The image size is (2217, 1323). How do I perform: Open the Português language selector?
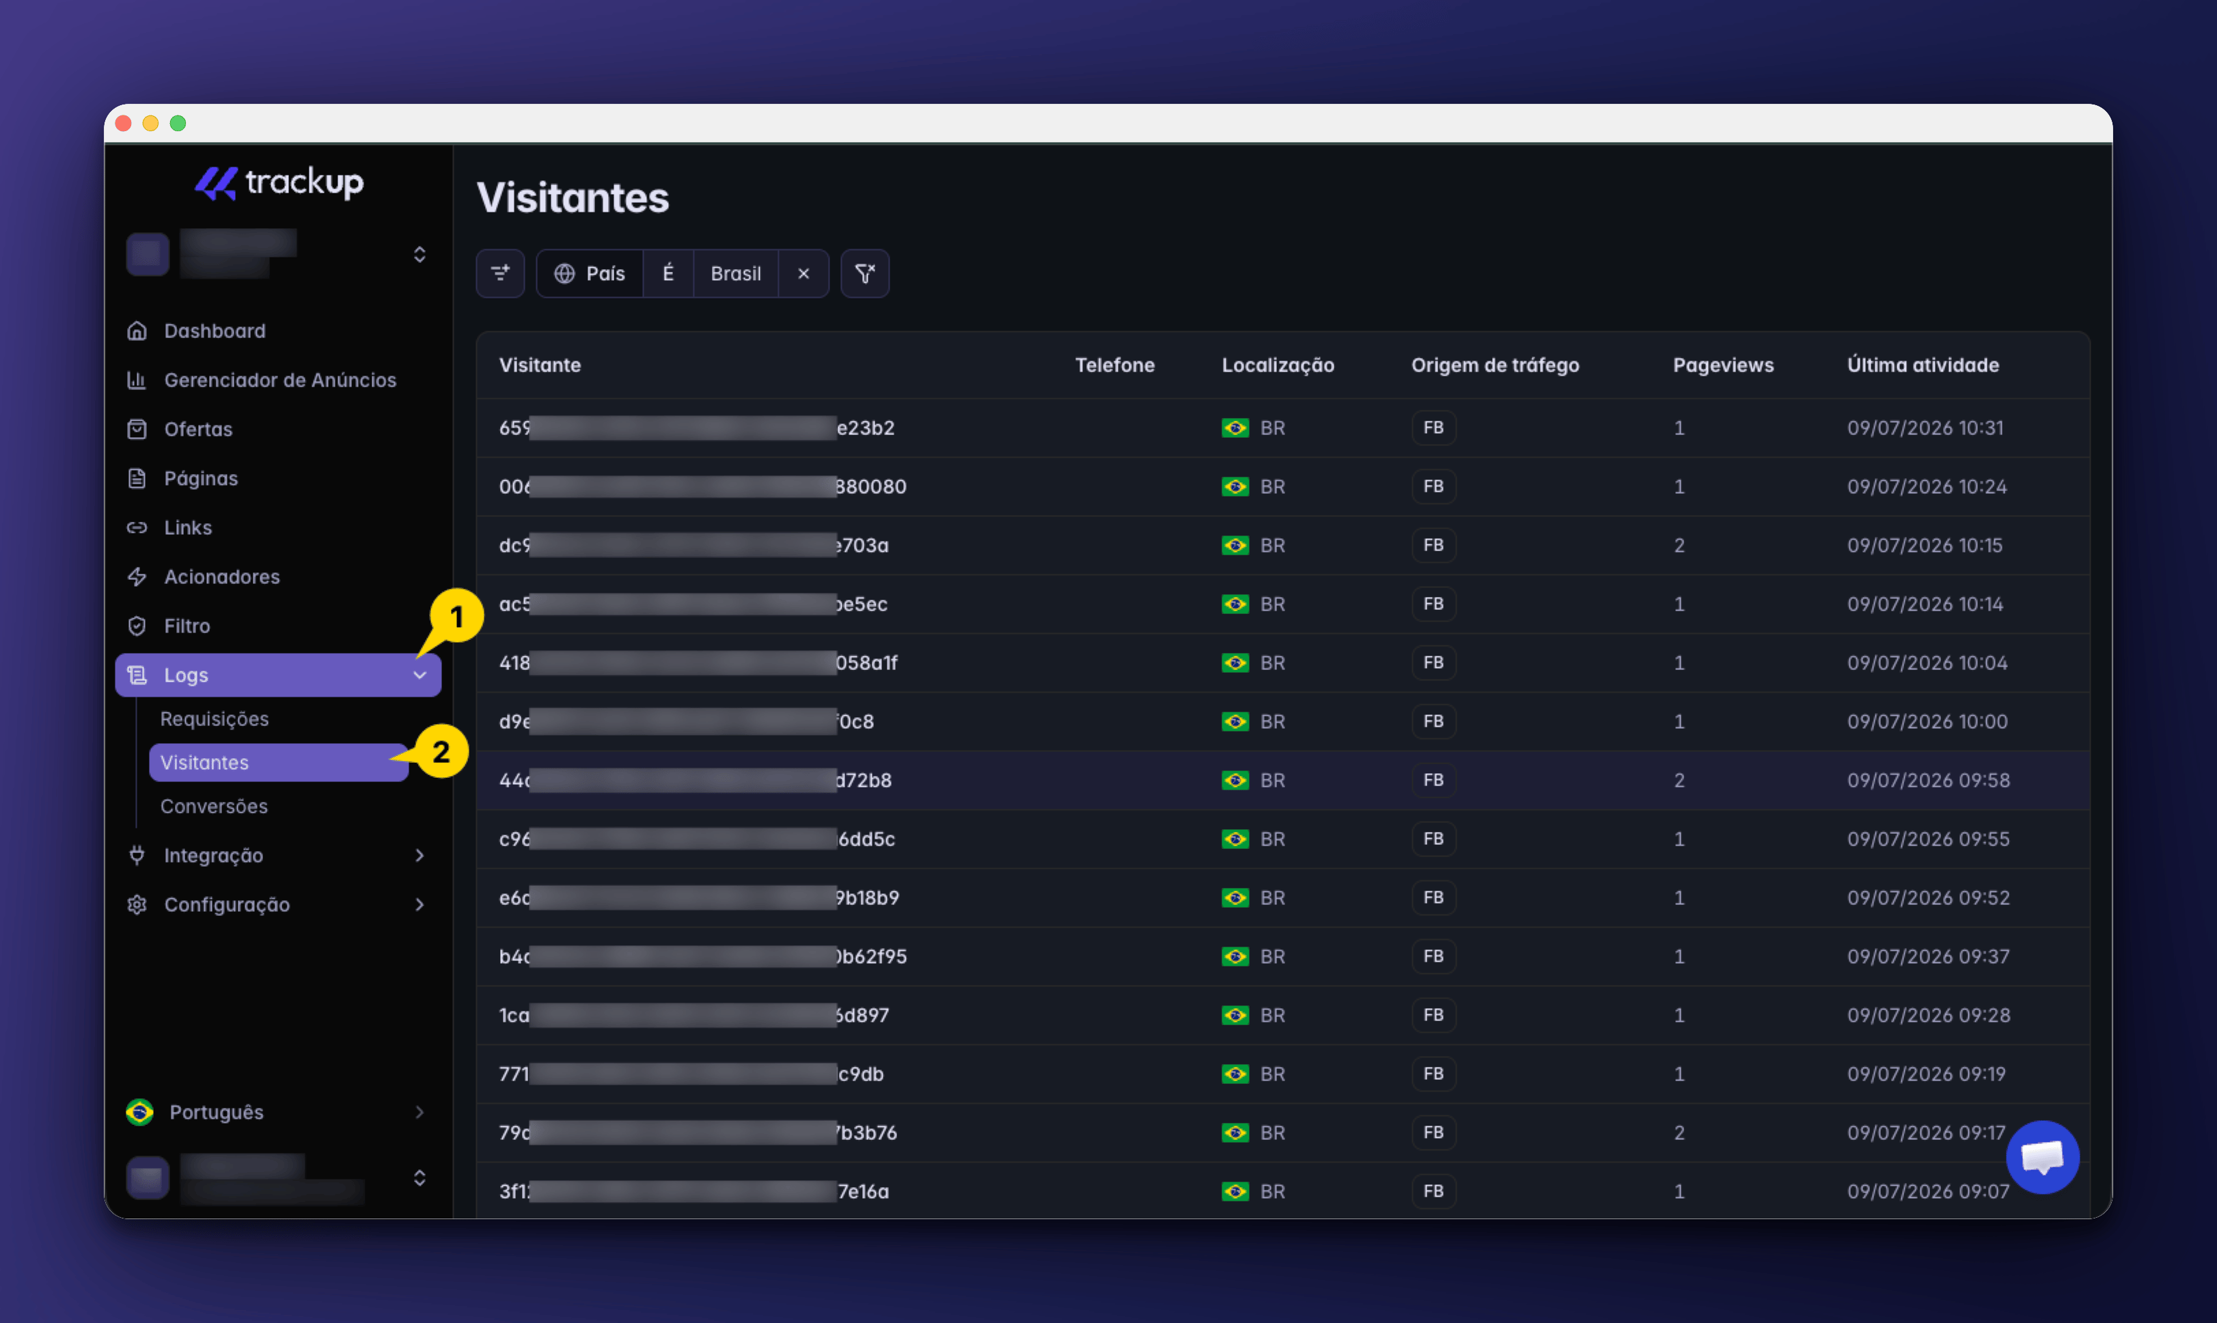pyautogui.click(x=277, y=1112)
